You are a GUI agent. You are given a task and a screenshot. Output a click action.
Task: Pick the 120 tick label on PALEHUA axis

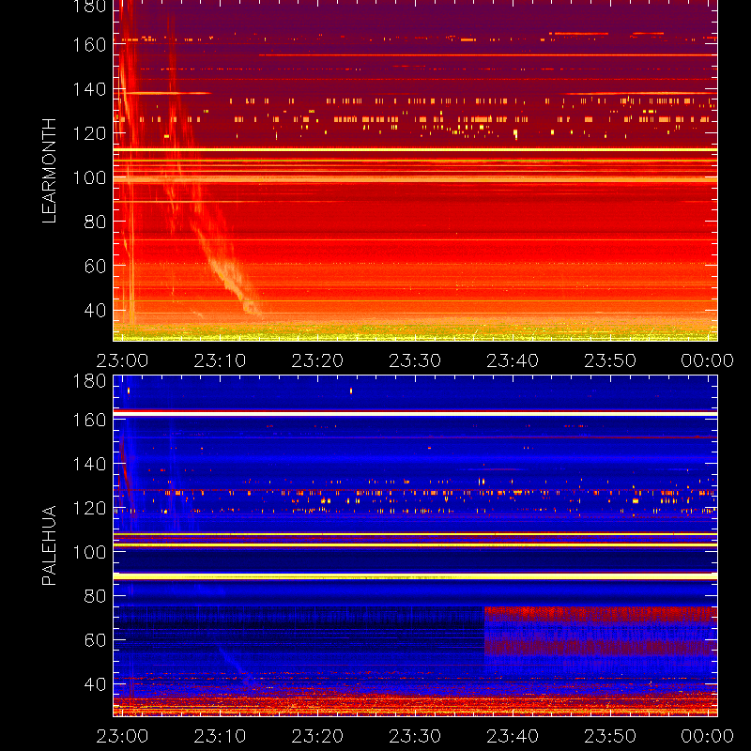(x=89, y=508)
